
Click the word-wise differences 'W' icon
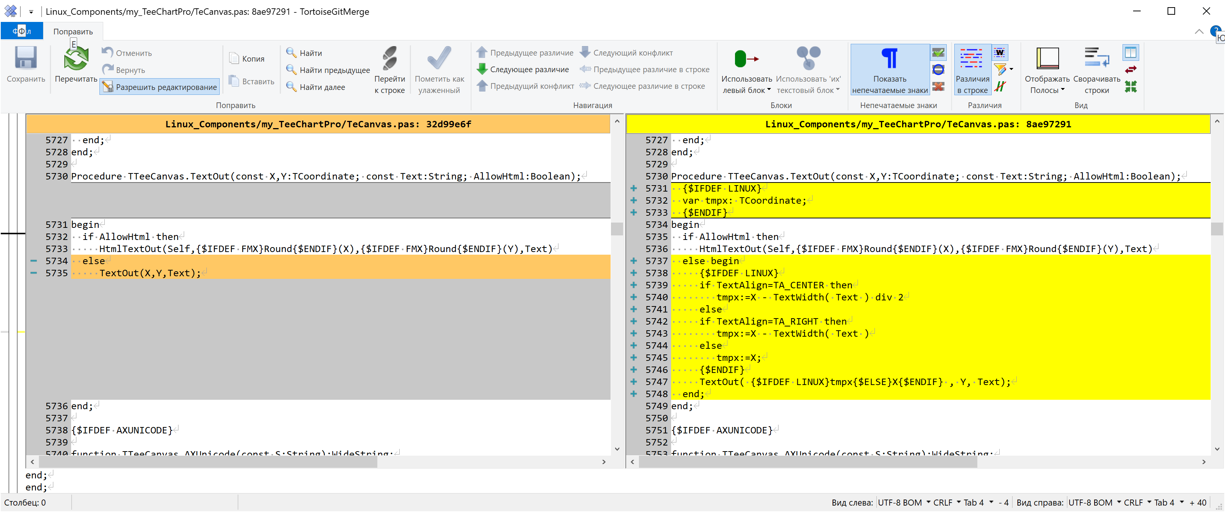[1000, 53]
